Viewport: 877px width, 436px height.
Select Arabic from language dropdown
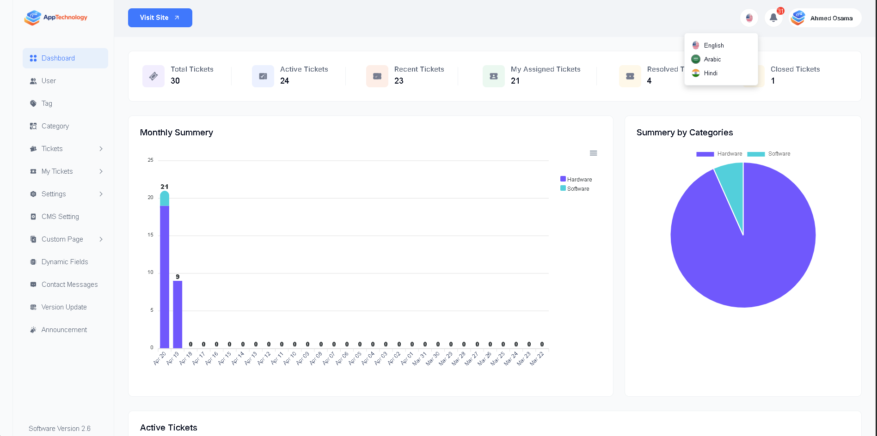(712, 59)
